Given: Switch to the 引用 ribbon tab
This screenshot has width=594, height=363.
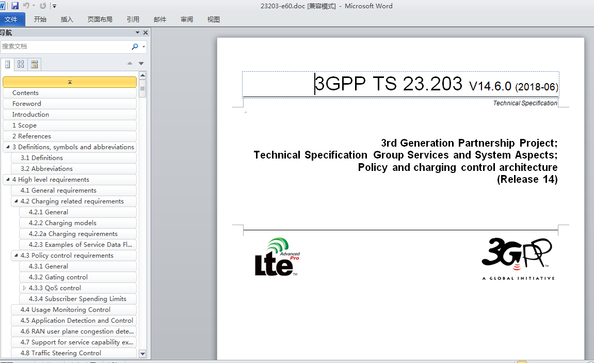Looking at the screenshot, I should pyautogui.click(x=133, y=19).
